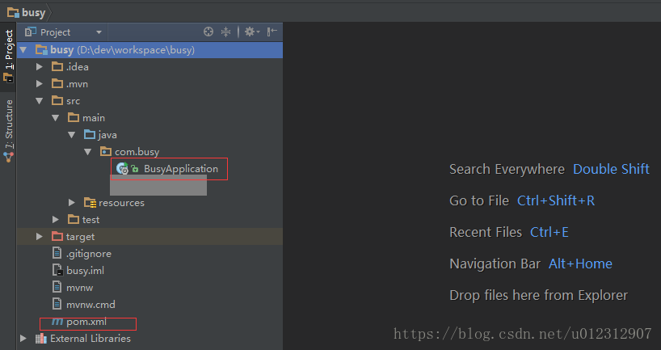Click the BusyApplication Spring class icon
661x350 pixels.
122,168
